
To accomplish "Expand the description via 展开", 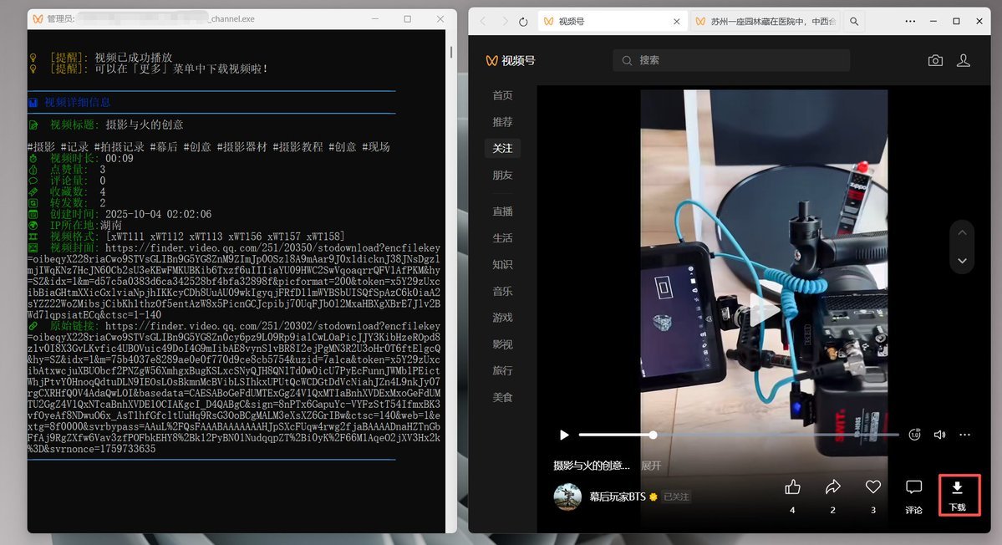I will coord(651,466).
